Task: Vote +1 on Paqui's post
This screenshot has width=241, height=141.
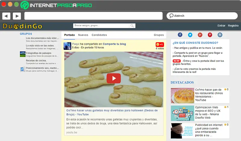Action: pos(160,44)
